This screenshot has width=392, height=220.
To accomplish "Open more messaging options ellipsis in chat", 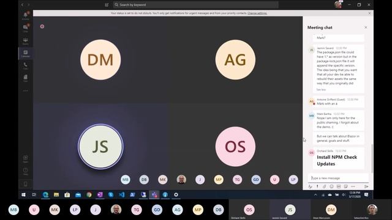I will tap(353, 186).
